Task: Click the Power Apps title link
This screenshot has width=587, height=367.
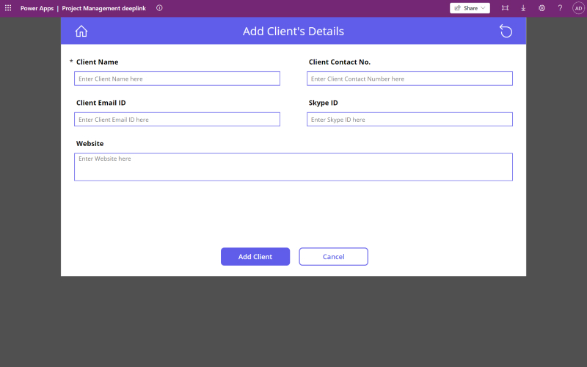Action: tap(37, 8)
